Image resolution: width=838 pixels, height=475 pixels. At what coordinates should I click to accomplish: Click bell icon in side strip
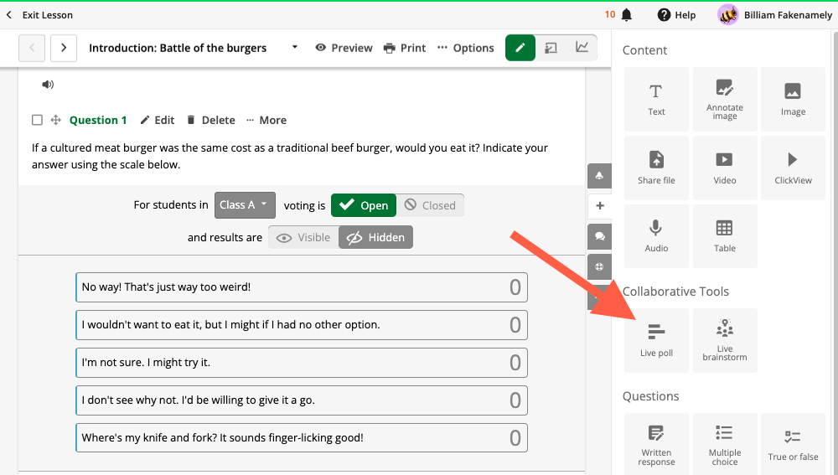click(599, 176)
